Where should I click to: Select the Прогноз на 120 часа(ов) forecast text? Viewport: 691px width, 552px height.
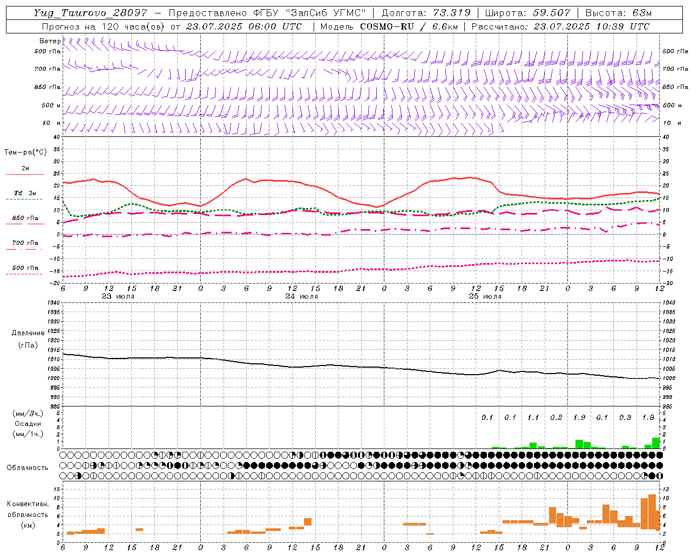pyautogui.click(x=104, y=26)
